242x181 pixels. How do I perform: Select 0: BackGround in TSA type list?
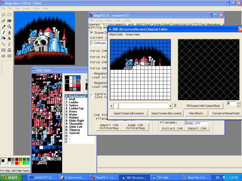76,96
